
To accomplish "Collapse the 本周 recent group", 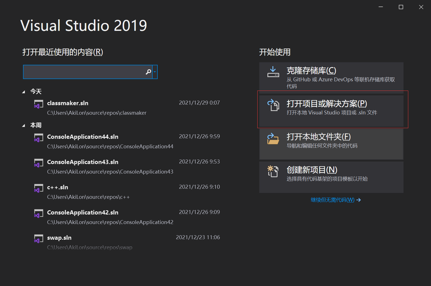I will point(24,125).
